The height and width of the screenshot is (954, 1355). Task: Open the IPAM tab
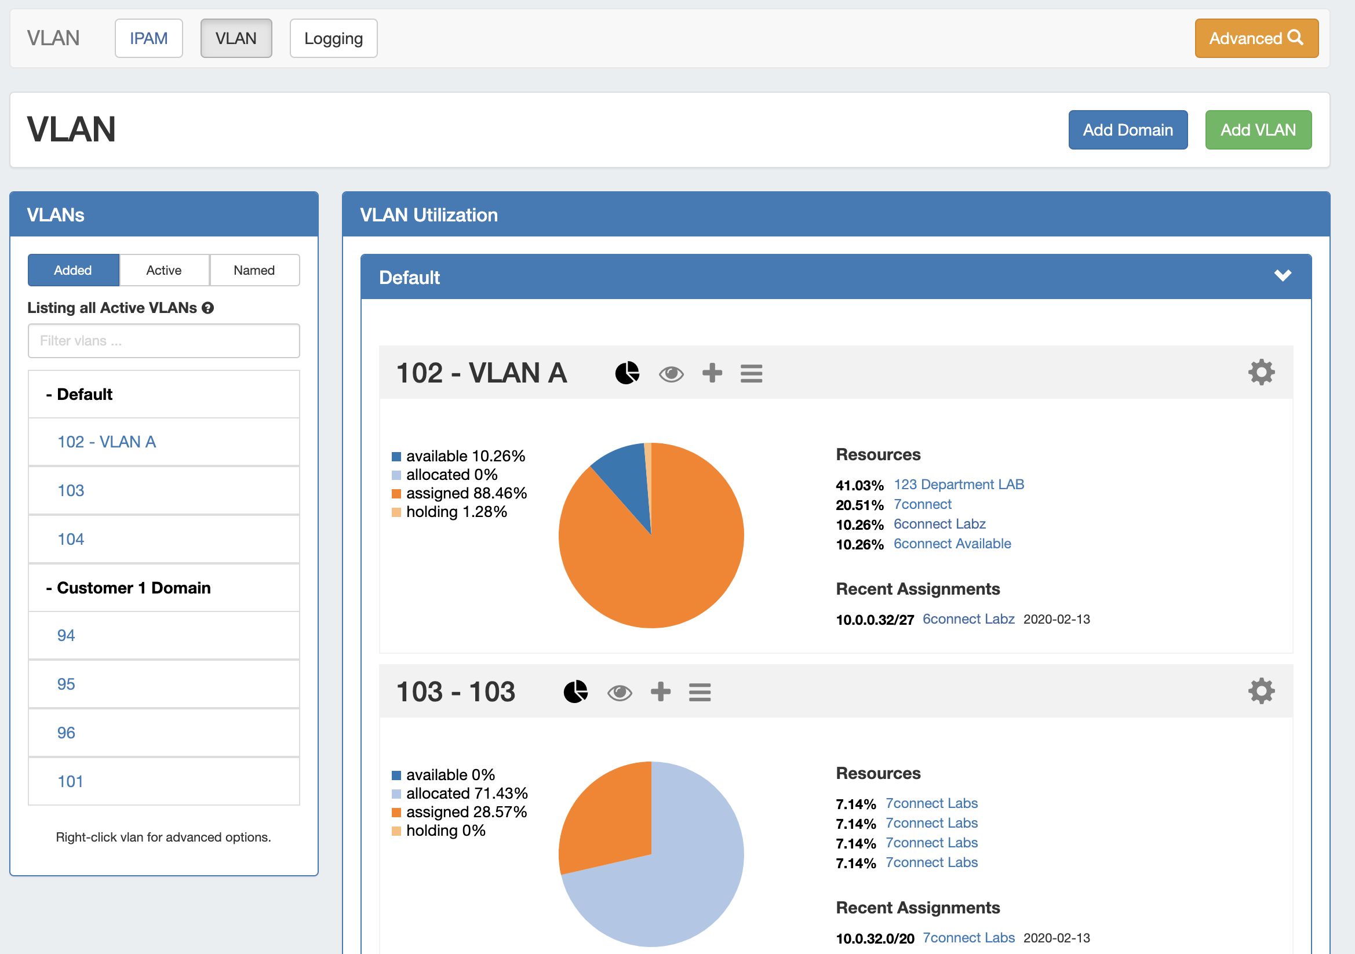149,38
